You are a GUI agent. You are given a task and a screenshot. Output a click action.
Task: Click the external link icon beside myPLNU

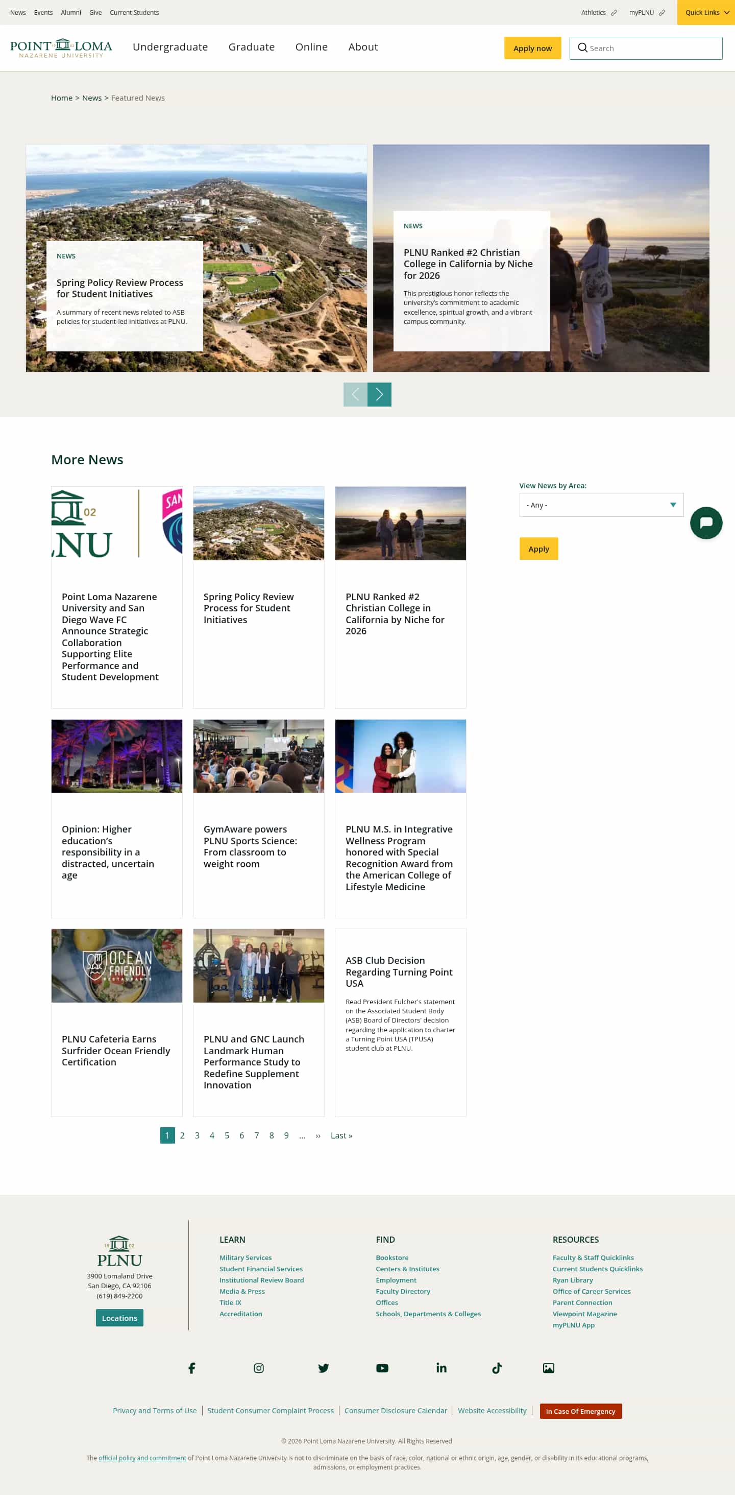point(662,13)
